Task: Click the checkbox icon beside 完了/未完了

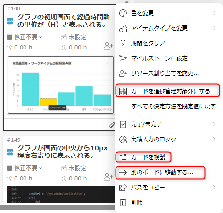Action: click(x=123, y=124)
